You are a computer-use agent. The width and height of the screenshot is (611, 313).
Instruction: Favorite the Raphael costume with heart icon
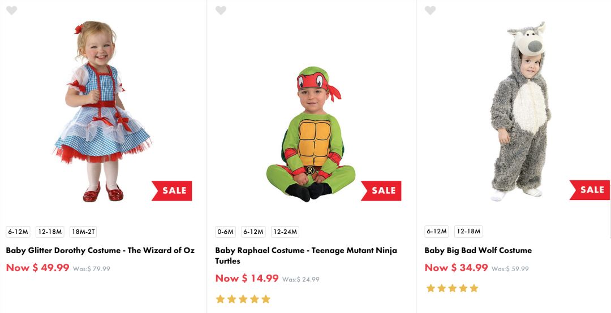(x=221, y=10)
